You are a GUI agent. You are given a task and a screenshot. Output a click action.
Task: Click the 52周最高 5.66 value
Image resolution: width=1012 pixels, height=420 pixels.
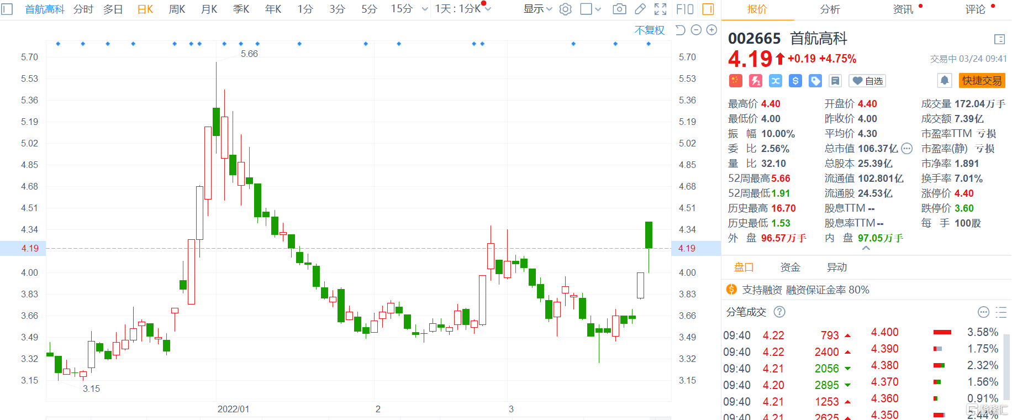click(x=781, y=179)
